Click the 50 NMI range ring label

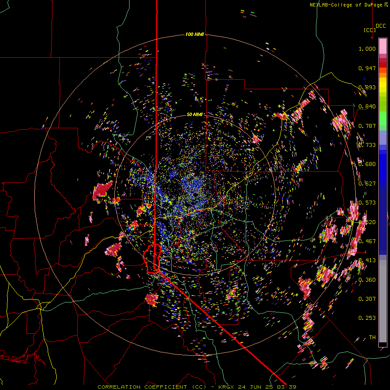pos(195,114)
